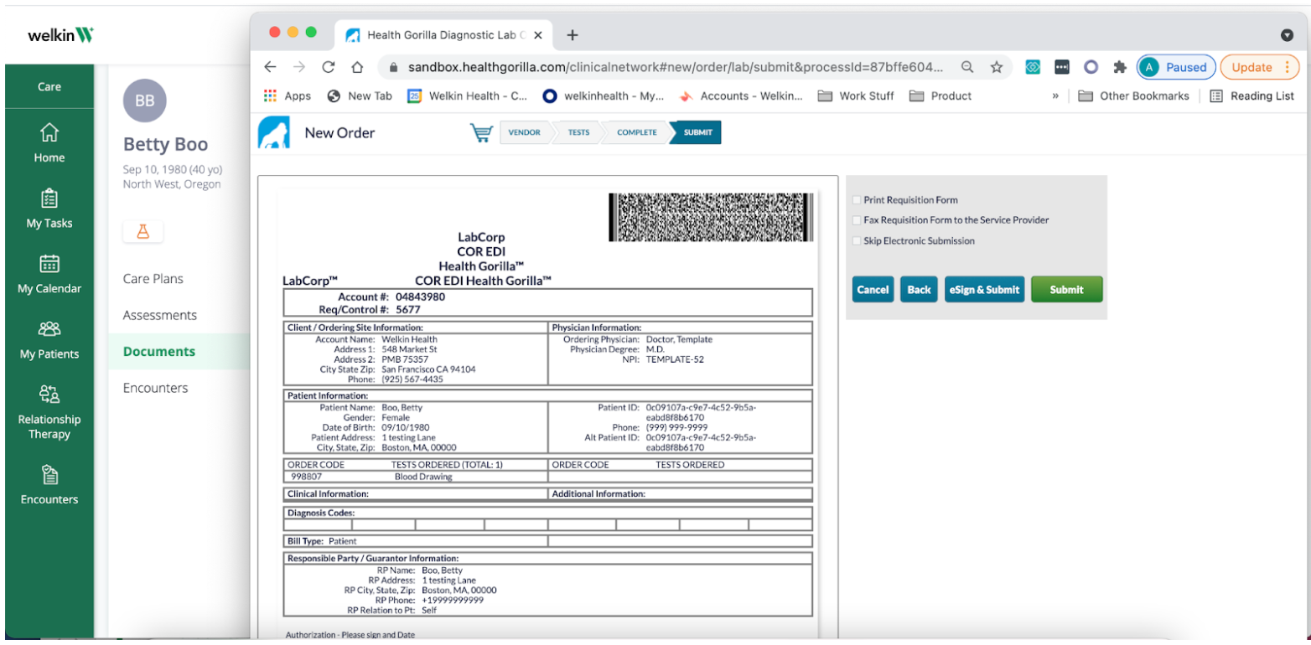The width and height of the screenshot is (1311, 645).
Task: Click the zoom magnifier icon in address bar
Action: point(967,67)
